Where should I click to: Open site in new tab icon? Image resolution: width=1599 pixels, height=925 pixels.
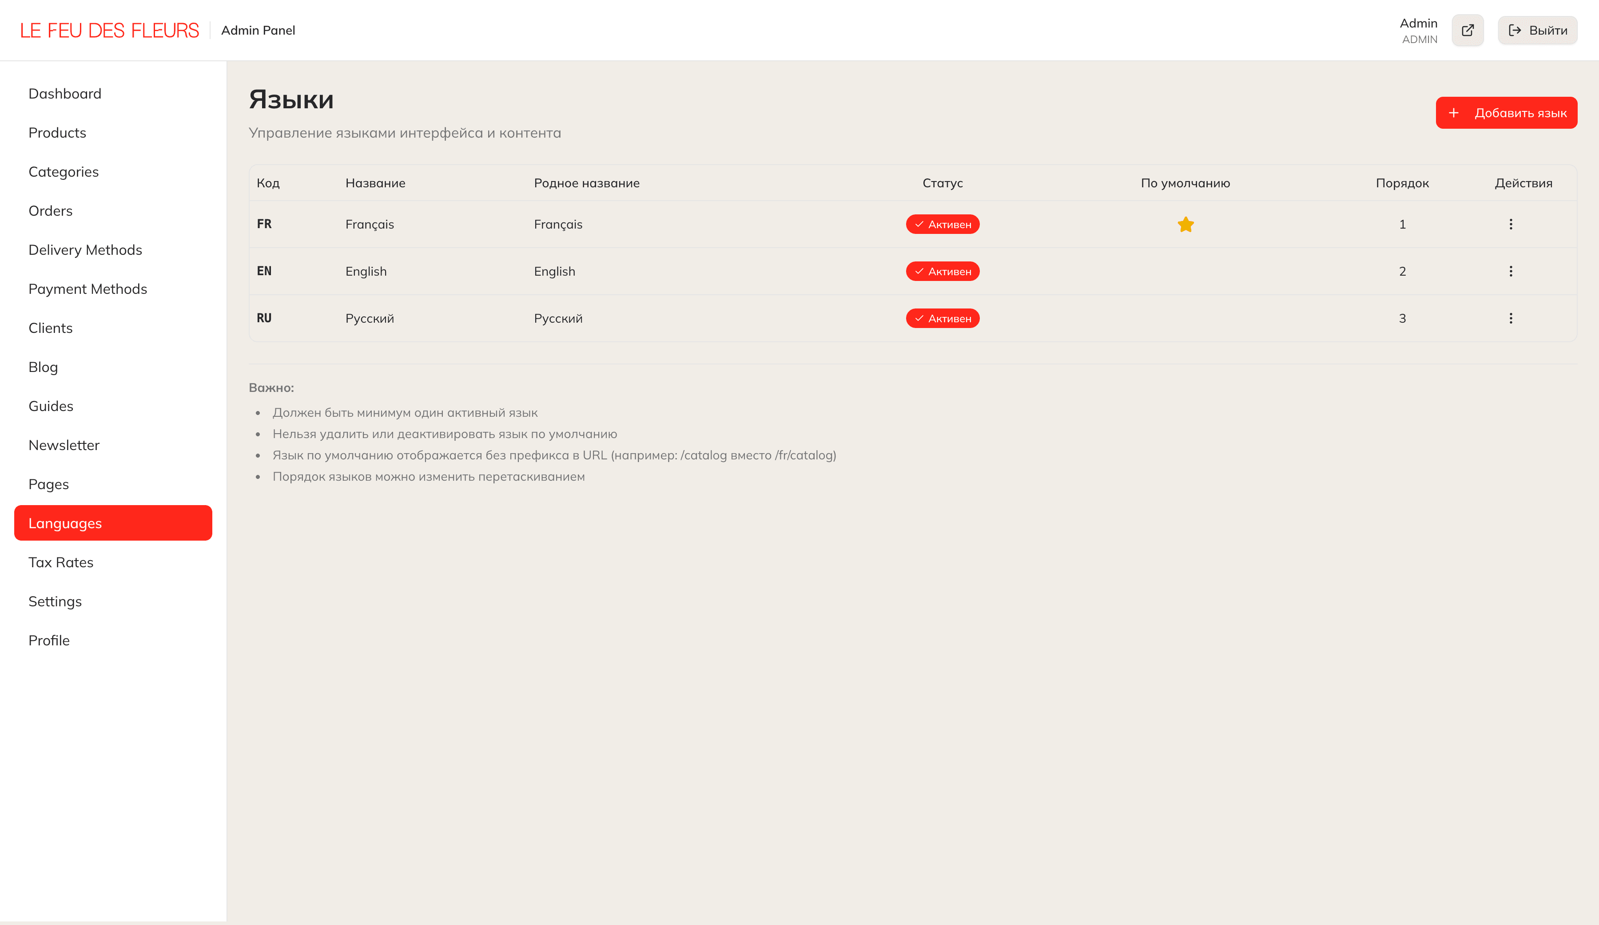1467,31
